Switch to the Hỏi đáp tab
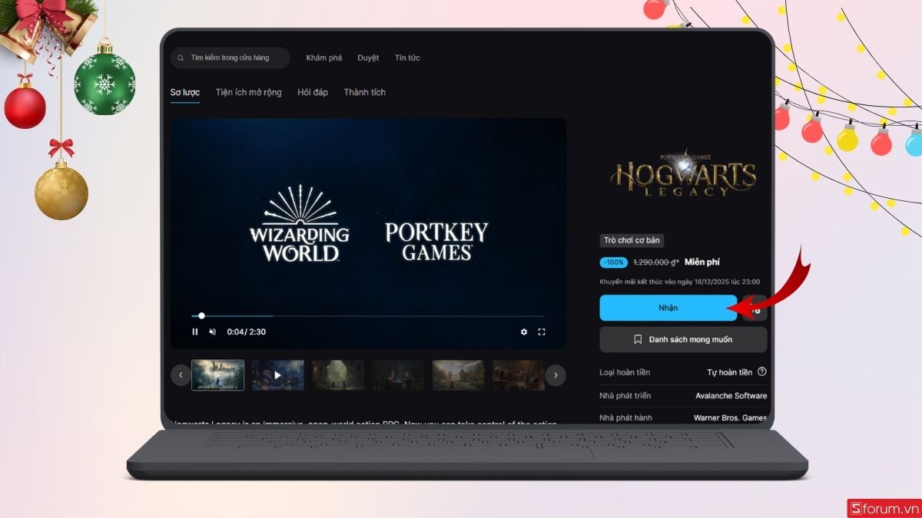 [313, 92]
